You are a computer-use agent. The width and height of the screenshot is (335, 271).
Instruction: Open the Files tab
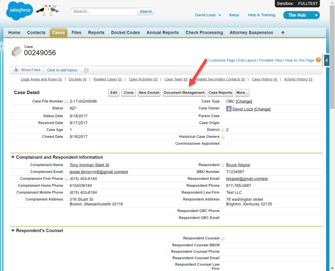click(76, 32)
